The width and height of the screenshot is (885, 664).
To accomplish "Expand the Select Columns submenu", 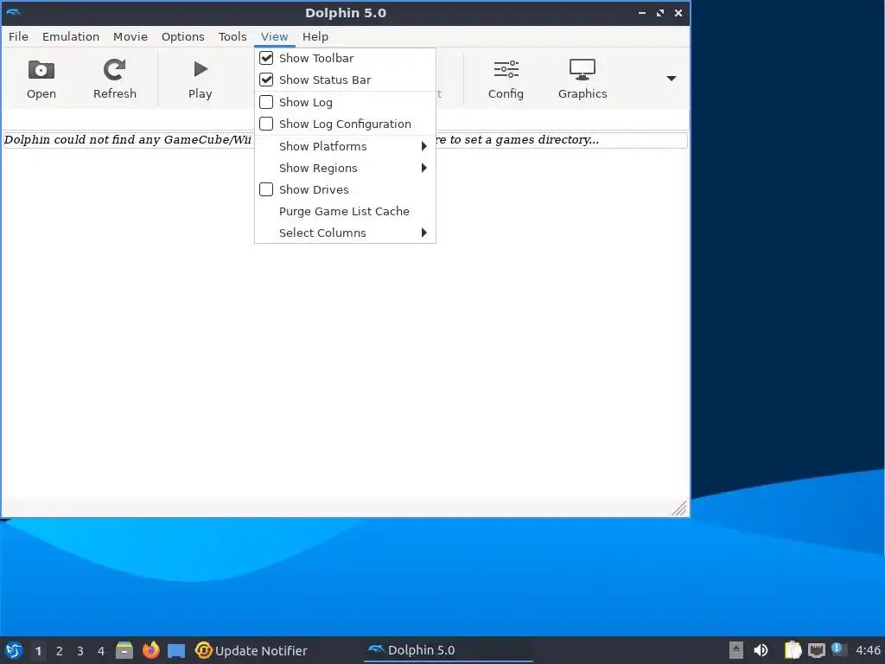I will [x=345, y=233].
